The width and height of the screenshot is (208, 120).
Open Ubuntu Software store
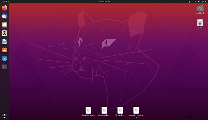[x=4, y=50]
